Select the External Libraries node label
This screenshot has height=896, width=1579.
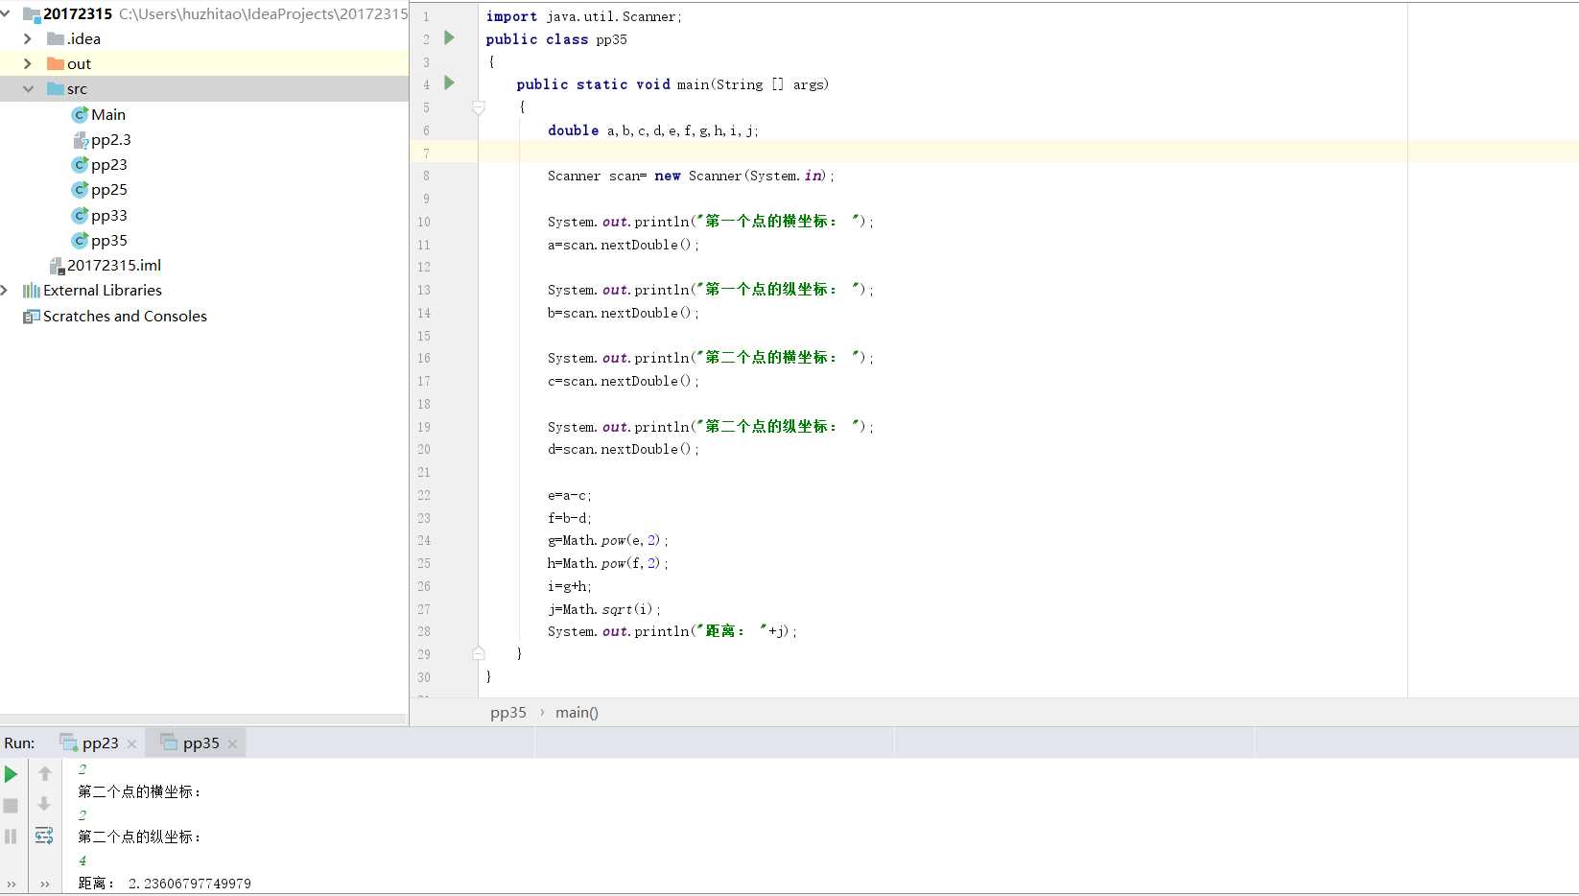click(103, 290)
